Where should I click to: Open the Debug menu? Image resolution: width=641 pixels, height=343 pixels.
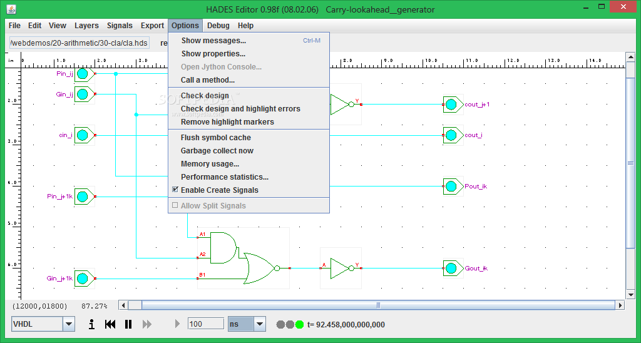pos(218,25)
